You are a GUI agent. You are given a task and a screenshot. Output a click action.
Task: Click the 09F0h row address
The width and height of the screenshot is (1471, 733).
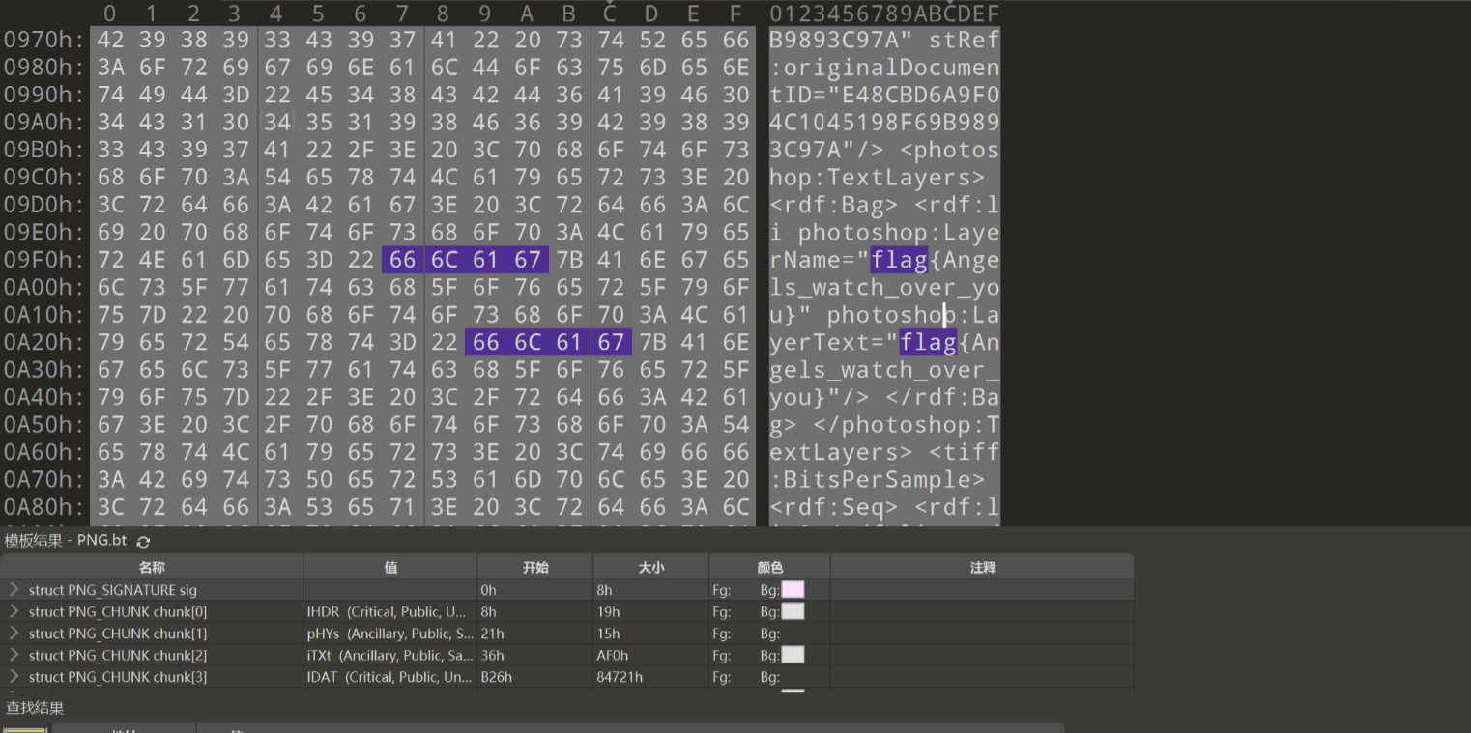[43, 260]
